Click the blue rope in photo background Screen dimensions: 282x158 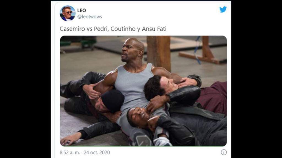[197, 50]
